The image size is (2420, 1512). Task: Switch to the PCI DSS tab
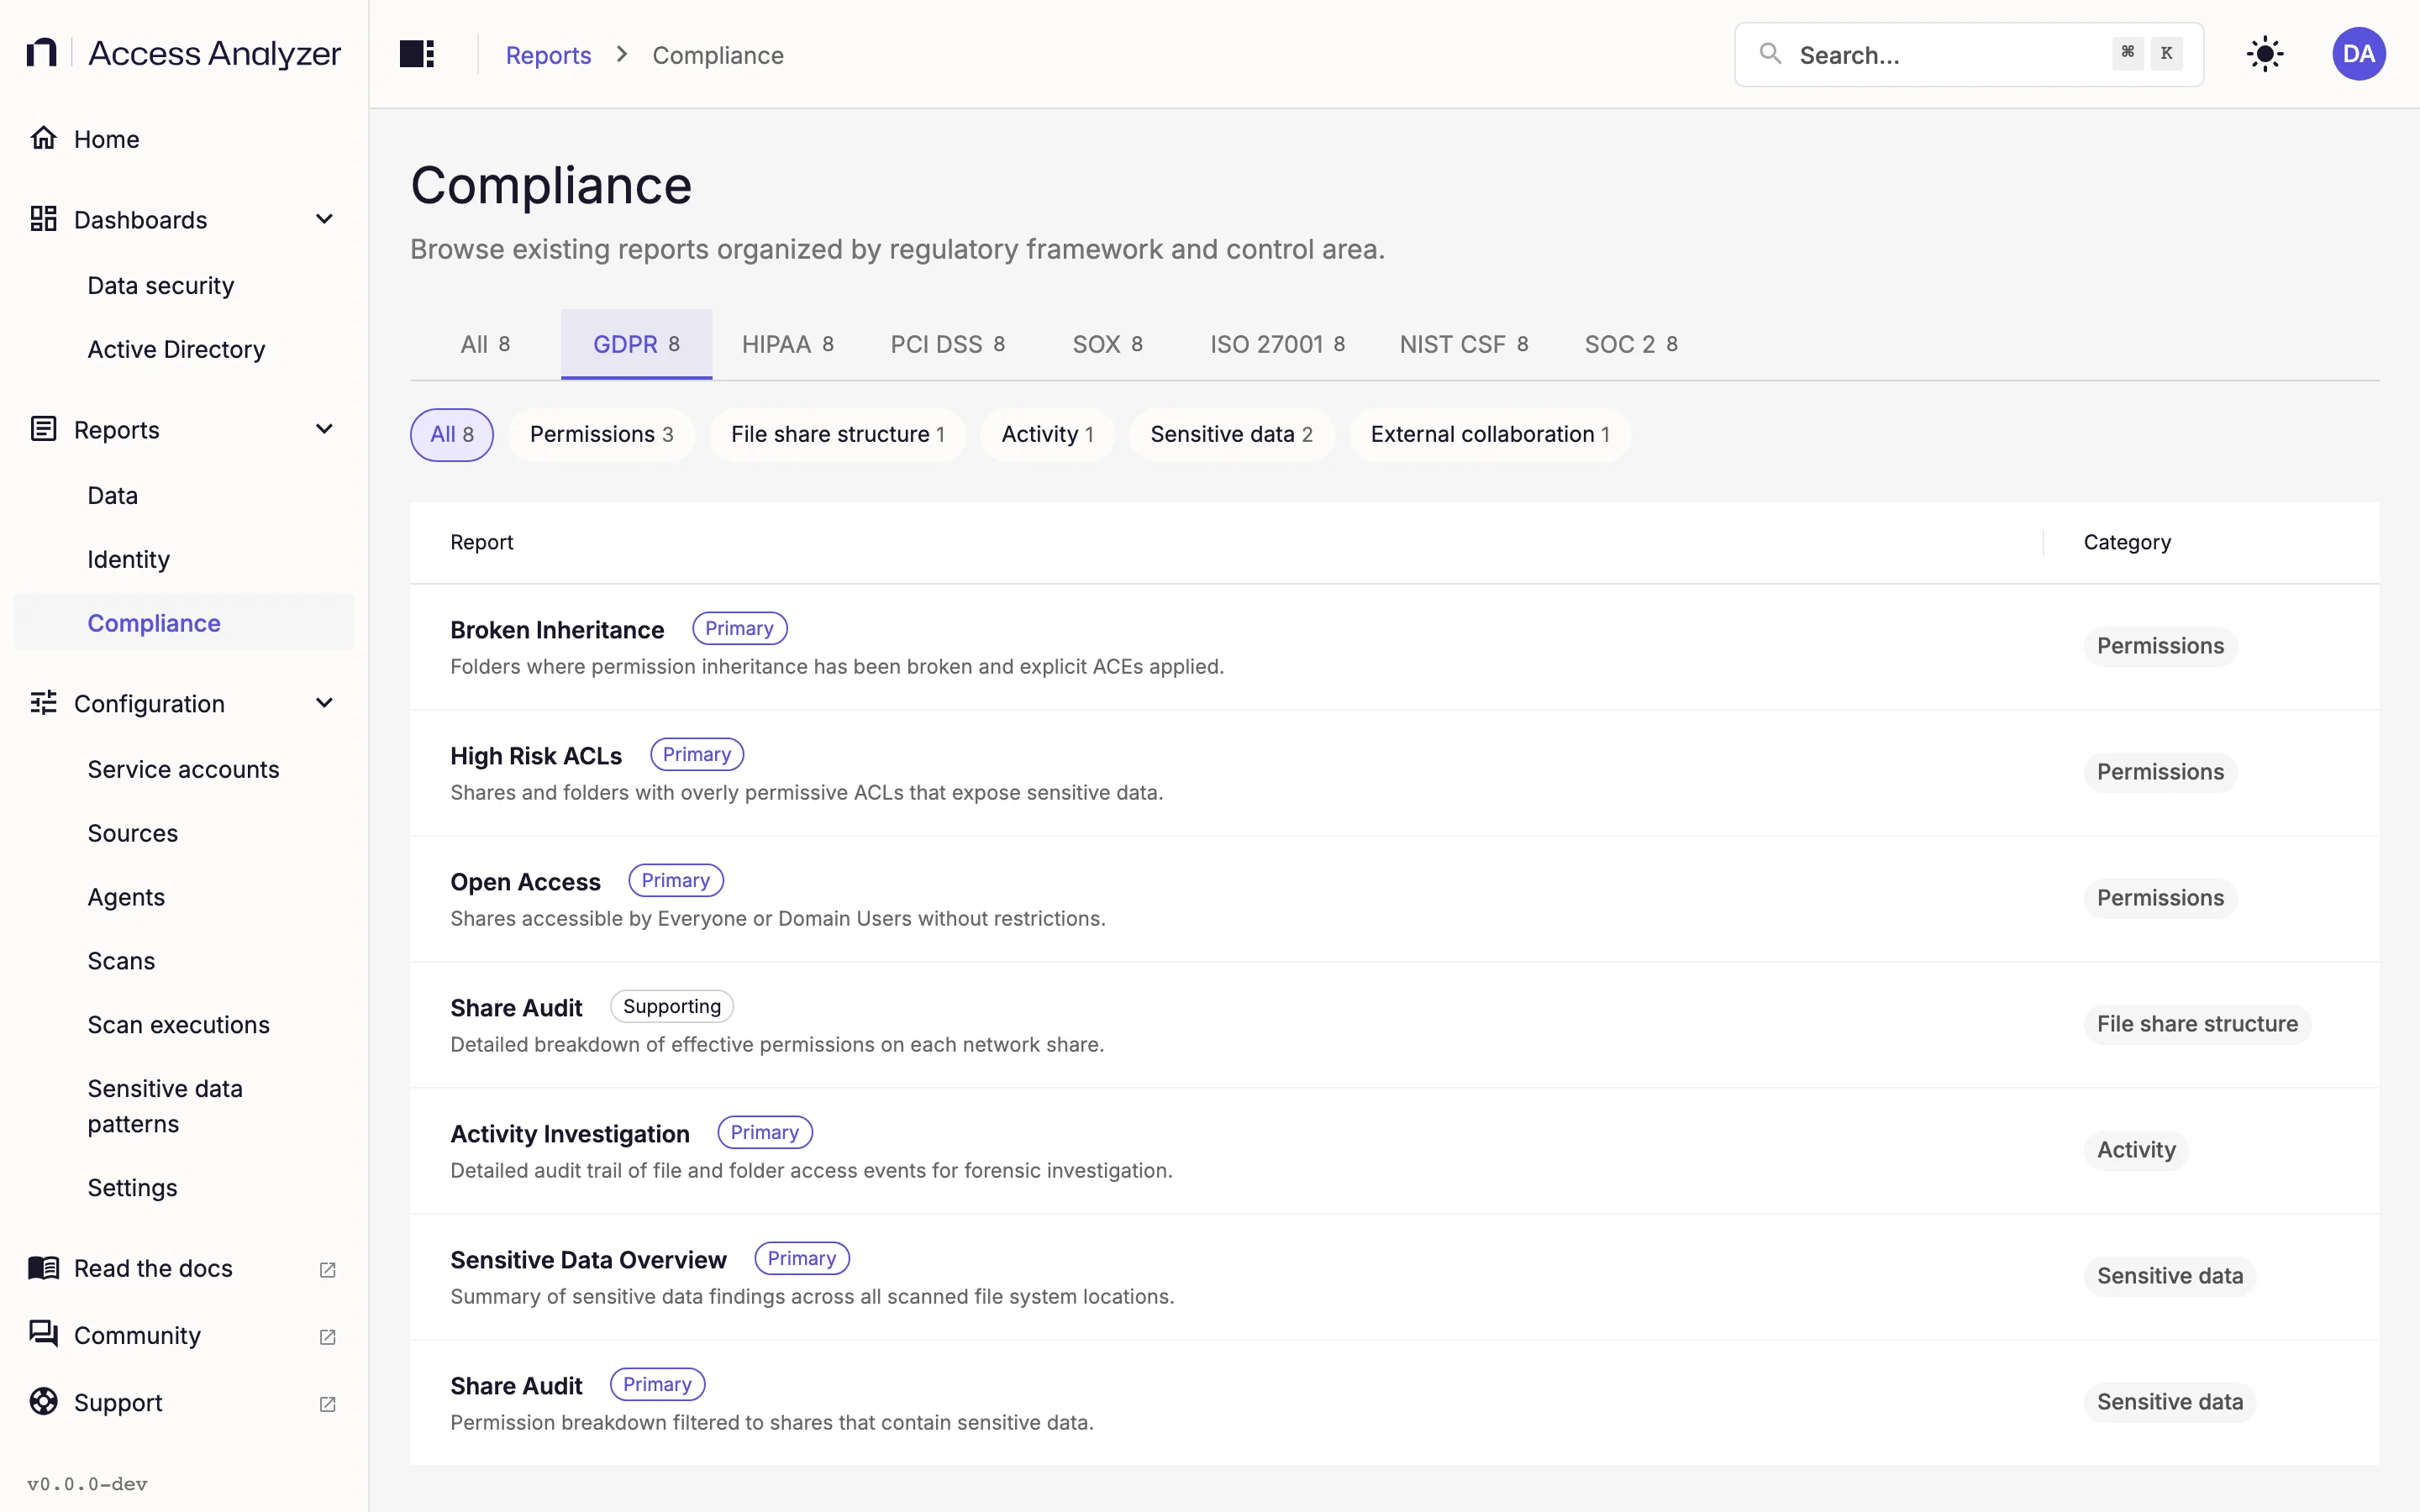click(948, 344)
